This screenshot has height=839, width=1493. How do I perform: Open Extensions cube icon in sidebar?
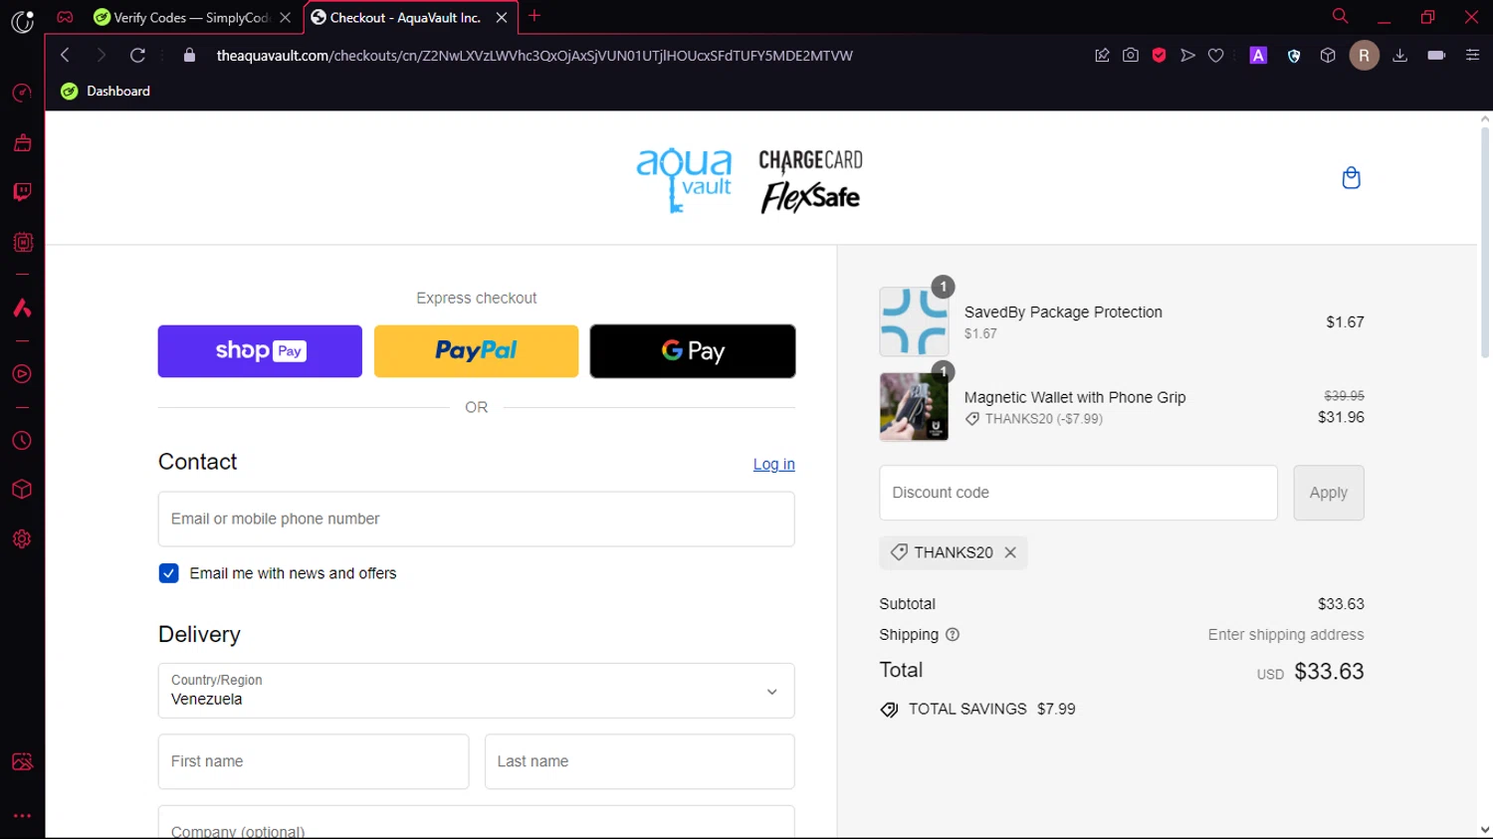(22, 490)
